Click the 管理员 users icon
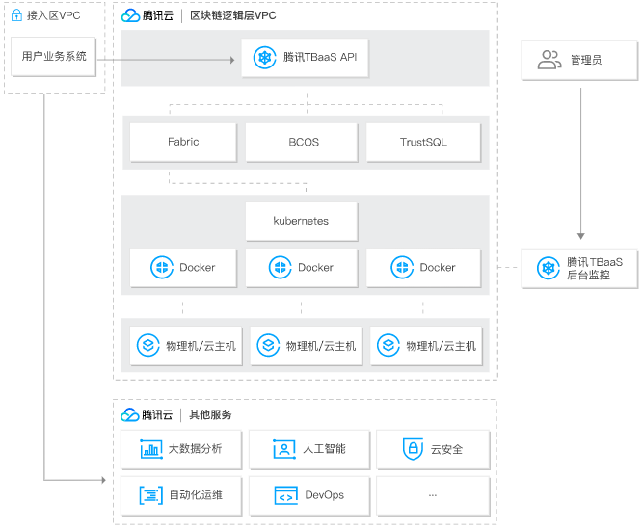This screenshot has width=643, height=530. point(549,60)
